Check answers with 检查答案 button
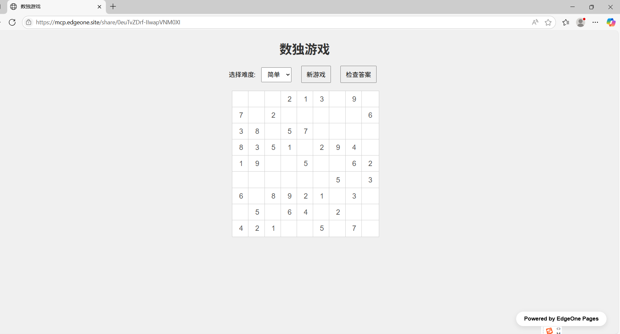The width and height of the screenshot is (620, 334). (358, 74)
